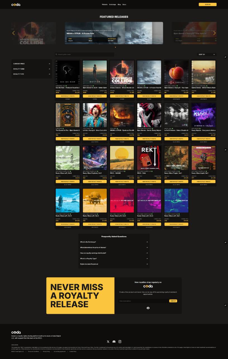
Task: Open the Sort By dropdown
Action: coord(207,55)
